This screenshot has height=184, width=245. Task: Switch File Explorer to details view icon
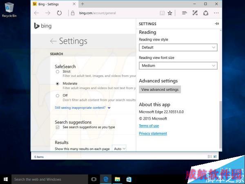point(210,157)
